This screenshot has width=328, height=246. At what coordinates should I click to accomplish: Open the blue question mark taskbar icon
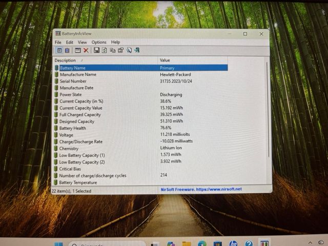pos(249,243)
